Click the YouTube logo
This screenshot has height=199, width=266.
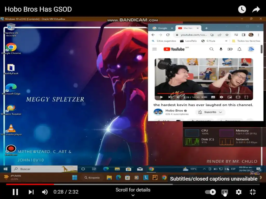(174, 49)
